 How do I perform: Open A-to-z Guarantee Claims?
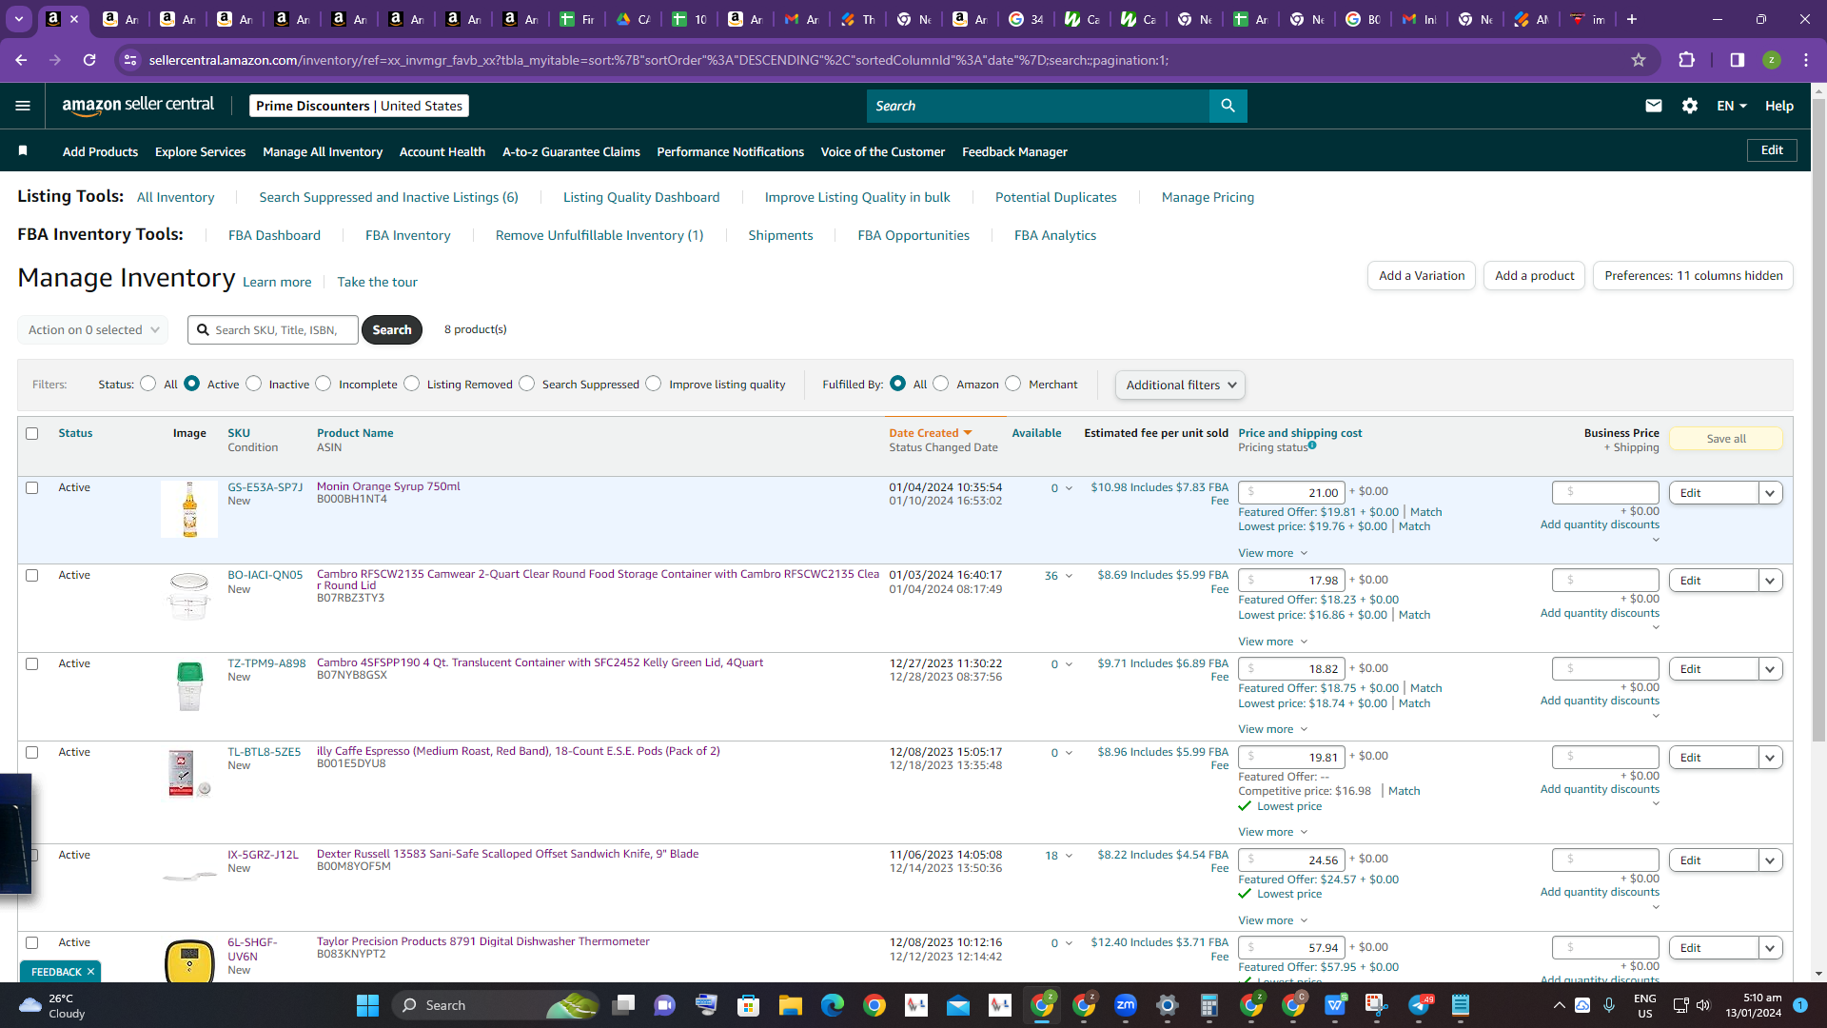[x=571, y=151]
